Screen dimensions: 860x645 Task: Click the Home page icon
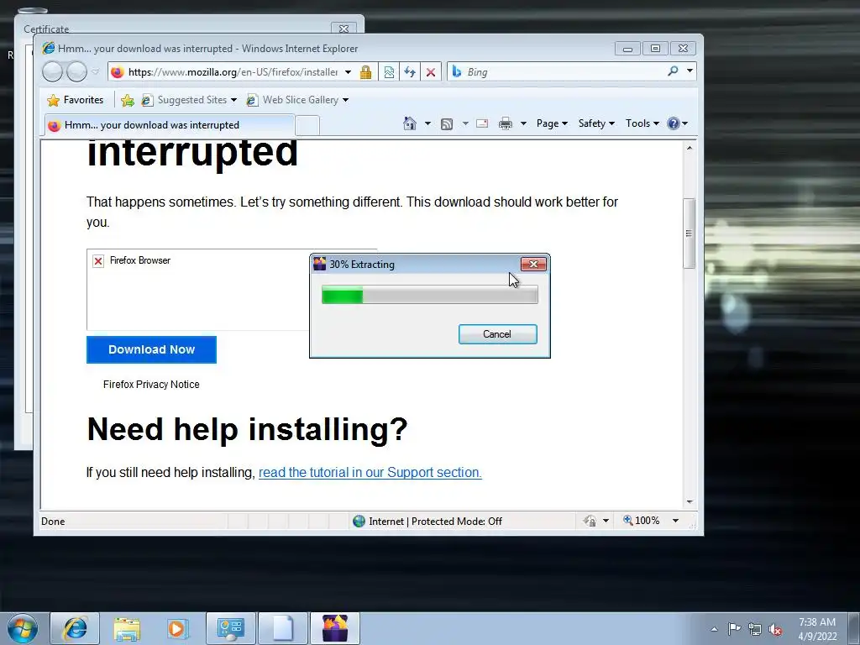pyautogui.click(x=410, y=123)
